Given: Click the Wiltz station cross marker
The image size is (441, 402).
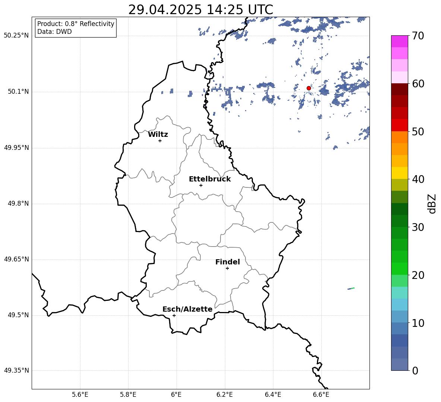Looking at the screenshot, I should (160, 141).
